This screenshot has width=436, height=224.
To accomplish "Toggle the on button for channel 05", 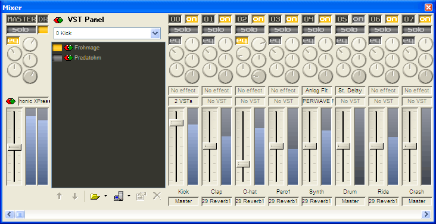I will [358, 19].
